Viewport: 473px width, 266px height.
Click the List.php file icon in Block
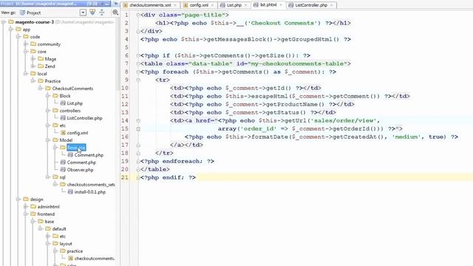(63, 103)
